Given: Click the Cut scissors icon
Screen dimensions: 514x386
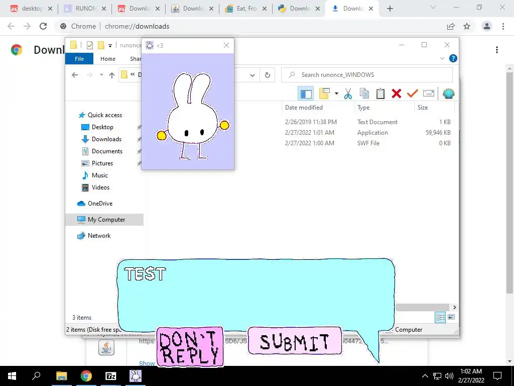Looking at the screenshot, I should pyautogui.click(x=348, y=94).
